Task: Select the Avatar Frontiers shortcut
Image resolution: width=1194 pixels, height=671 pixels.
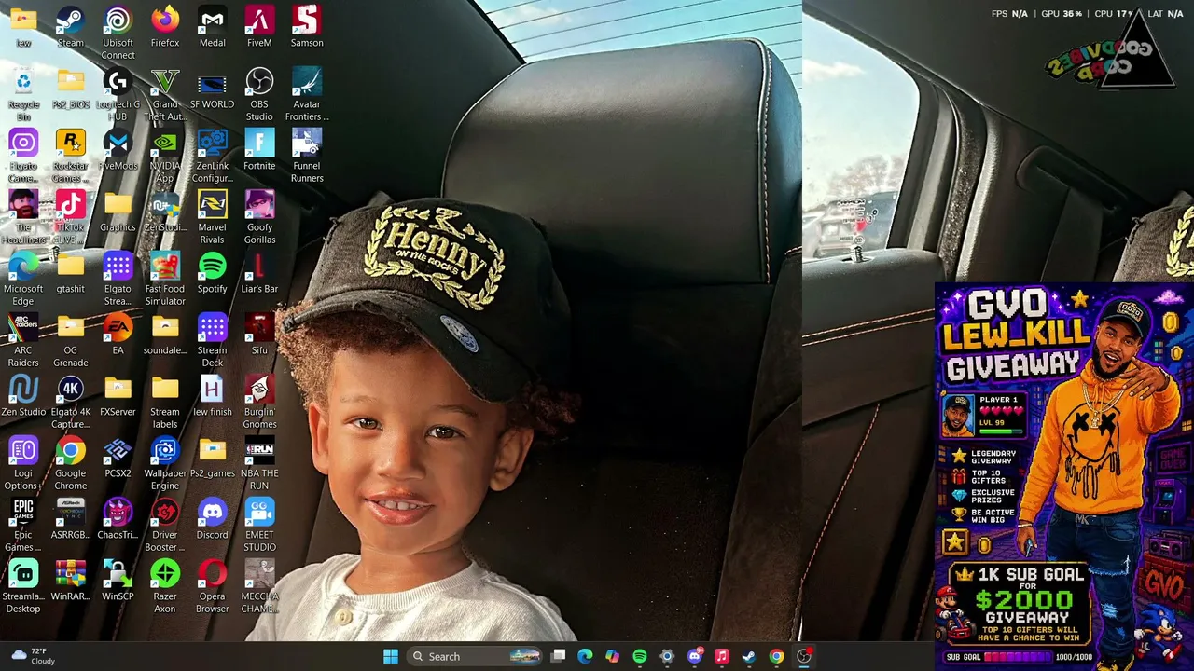Action: 307,95
